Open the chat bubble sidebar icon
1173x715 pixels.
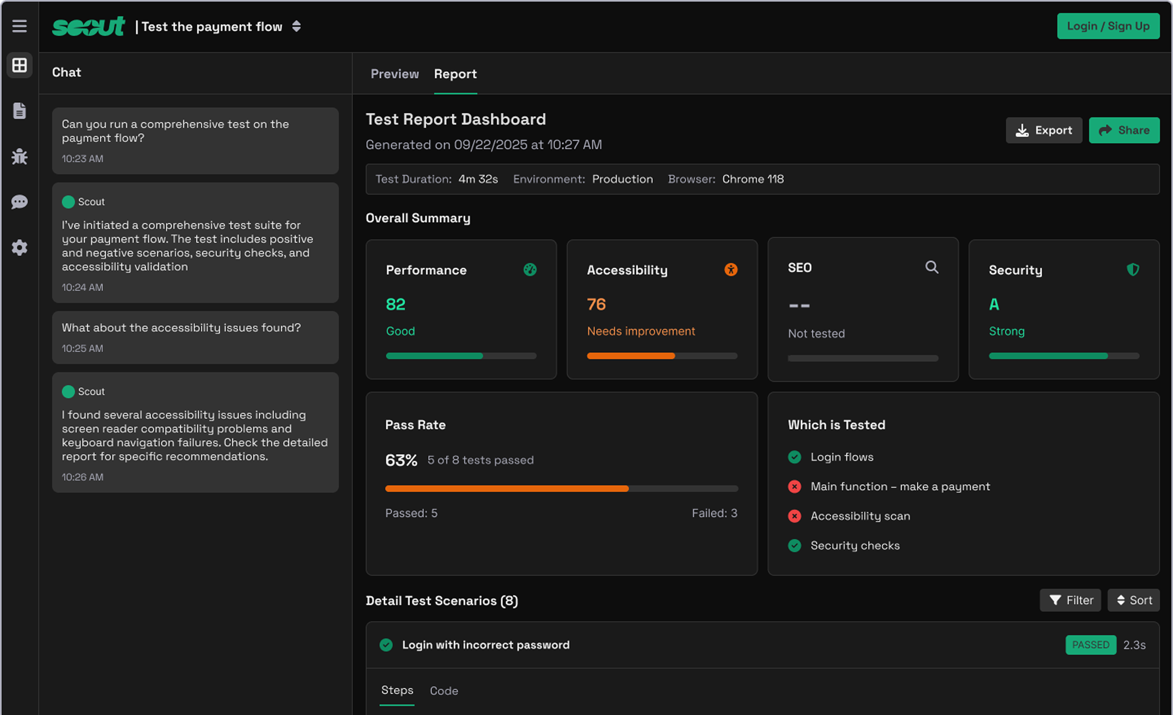[20, 202]
